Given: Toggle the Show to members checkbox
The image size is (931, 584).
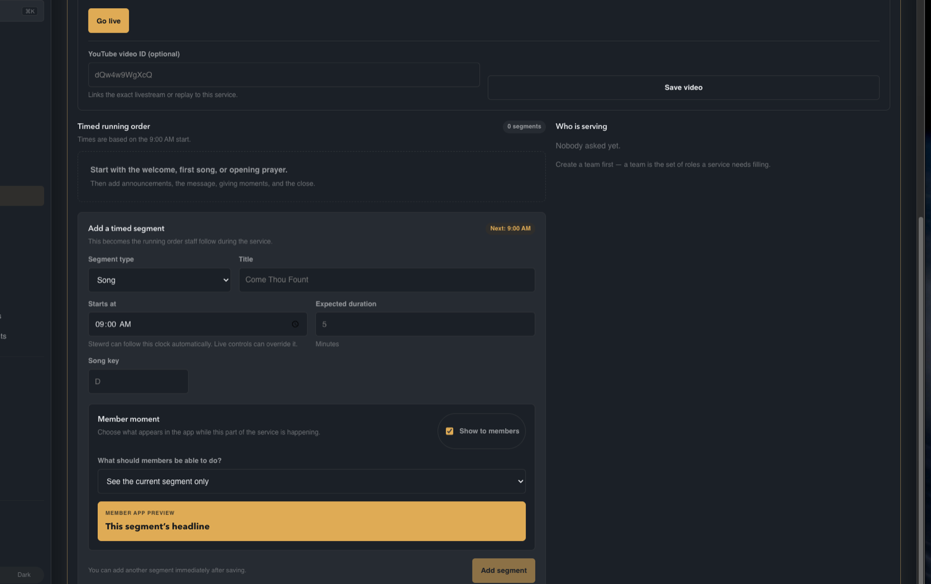Looking at the screenshot, I should click(450, 431).
